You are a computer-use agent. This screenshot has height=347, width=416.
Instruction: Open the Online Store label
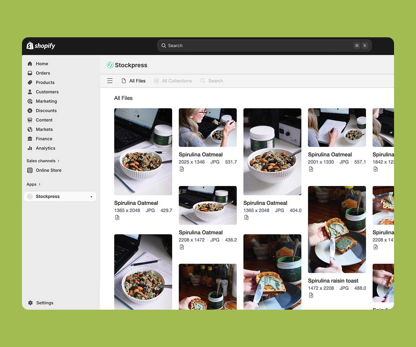point(49,170)
